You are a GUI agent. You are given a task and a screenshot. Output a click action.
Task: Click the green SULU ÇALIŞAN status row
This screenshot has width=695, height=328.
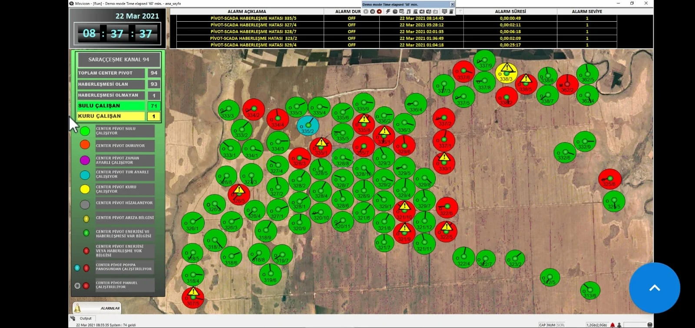[111, 106]
